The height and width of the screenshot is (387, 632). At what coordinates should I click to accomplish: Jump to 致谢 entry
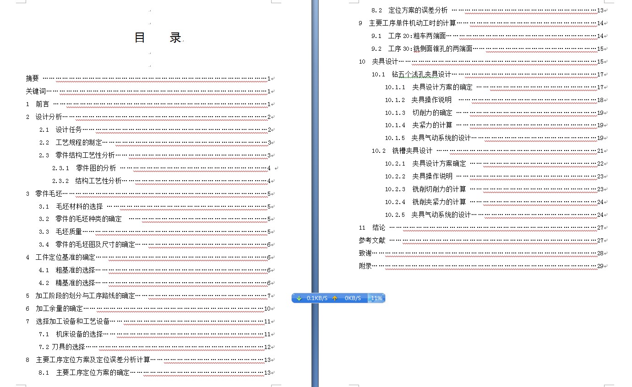[x=481, y=253]
